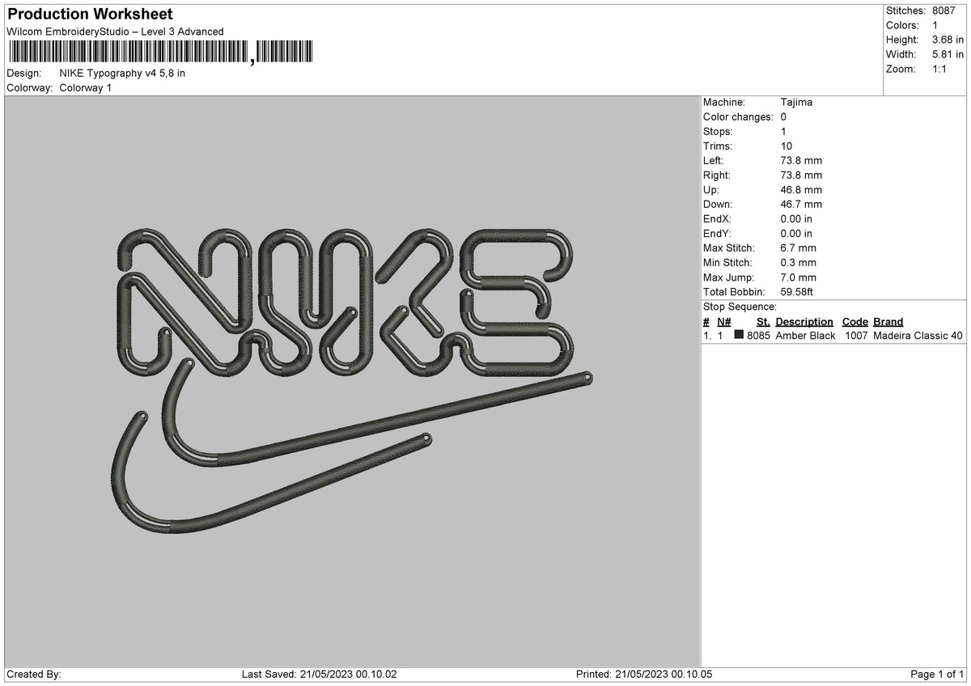Image resolution: width=971 pixels, height=686 pixels.
Task: Select the Amber Black color swatch
Action: [740, 336]
